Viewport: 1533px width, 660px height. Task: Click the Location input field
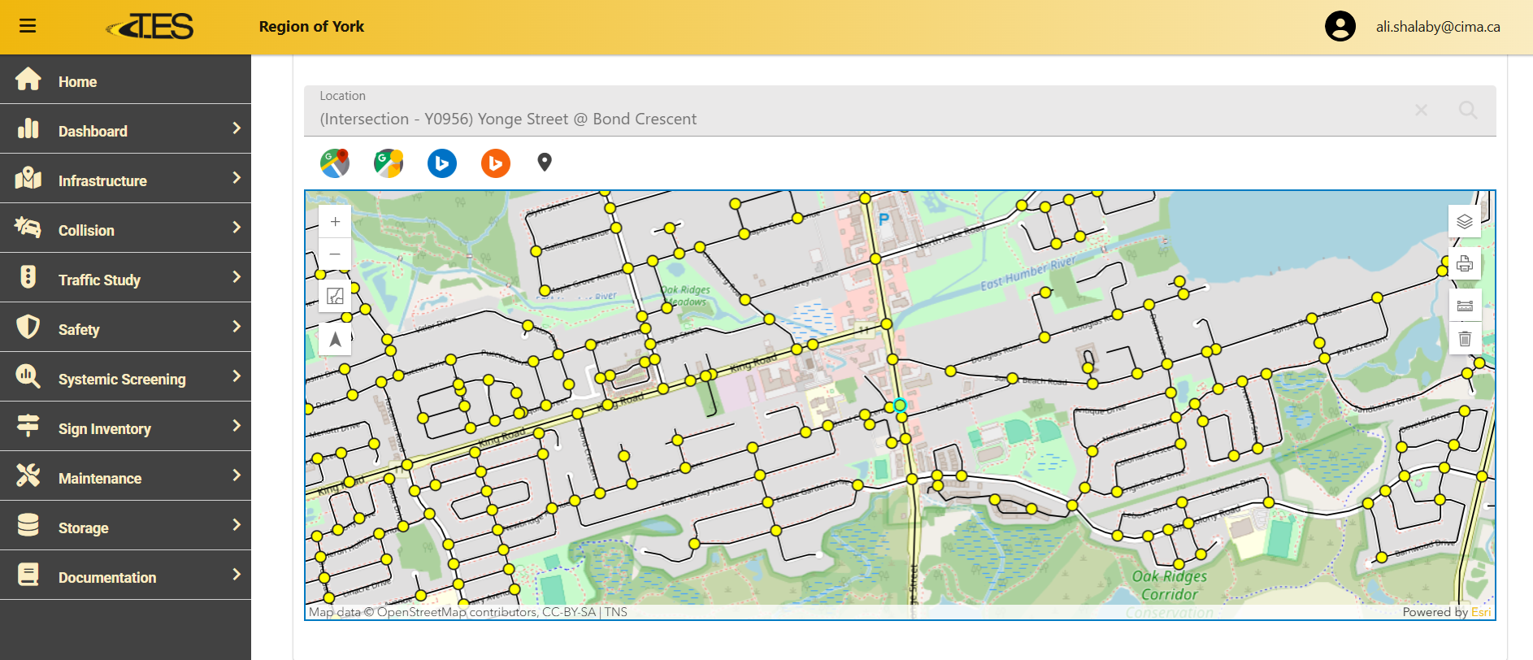(853, 119)
